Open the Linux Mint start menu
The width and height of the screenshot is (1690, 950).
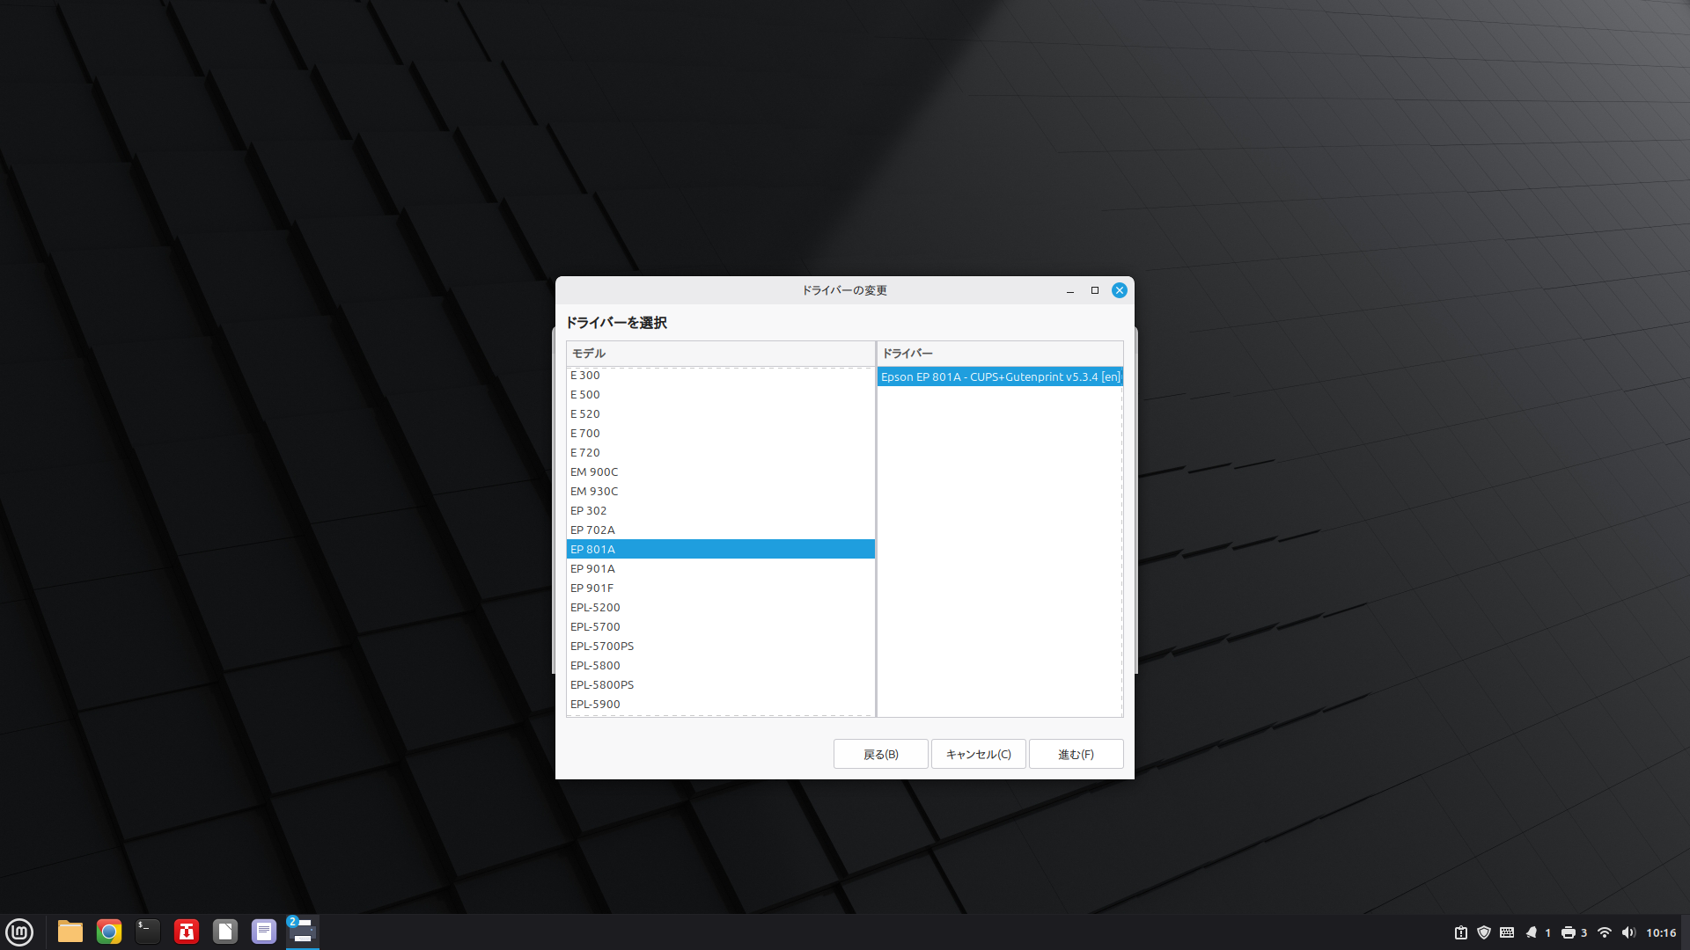(19, 932)
